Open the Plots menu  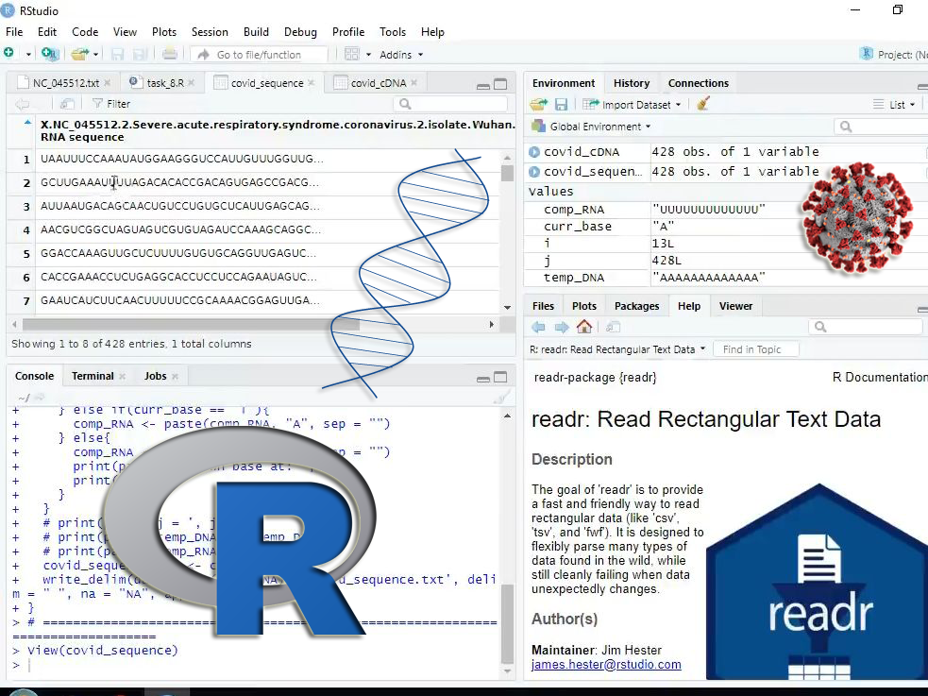164,32
